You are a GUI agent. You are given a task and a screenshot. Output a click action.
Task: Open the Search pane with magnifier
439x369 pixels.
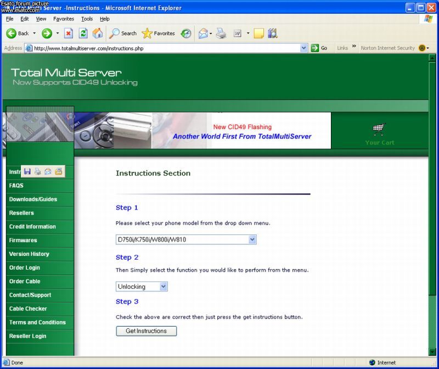click(123, 33)
